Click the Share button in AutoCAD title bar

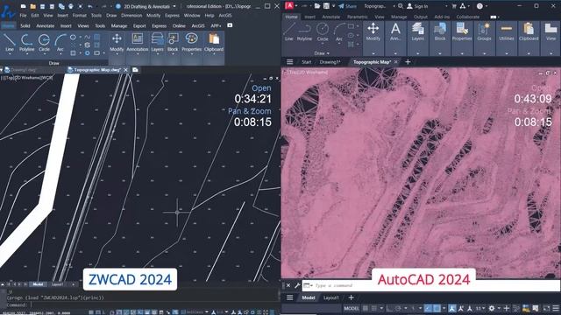pyautogui.click(x=347, y=6)
